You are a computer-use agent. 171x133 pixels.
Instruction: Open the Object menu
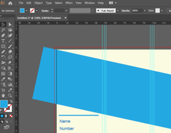point(38,3)
